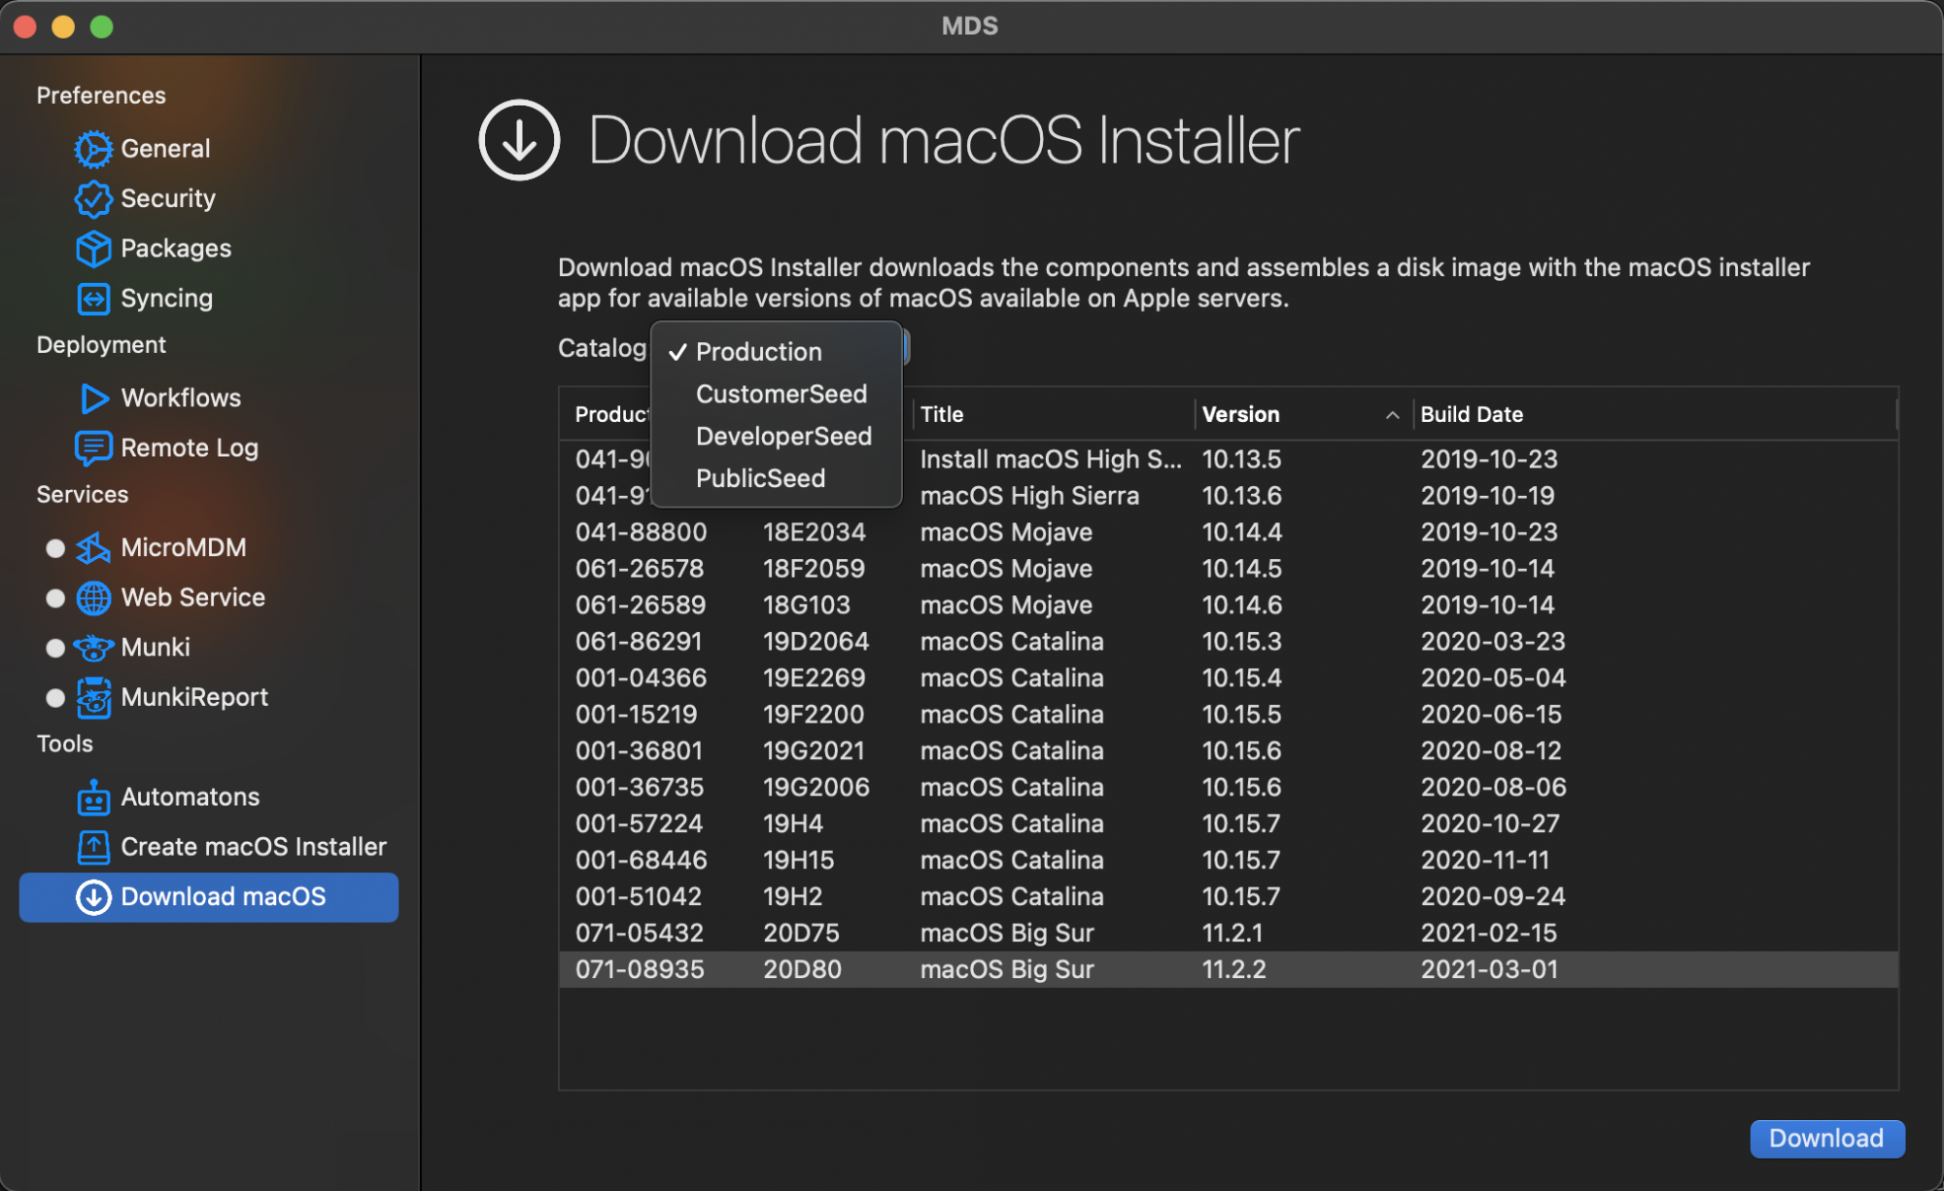Click build date 2020-09-24
Image resolution: width=1944 pixels, height=1191 pixels.
click(1493, 896)
